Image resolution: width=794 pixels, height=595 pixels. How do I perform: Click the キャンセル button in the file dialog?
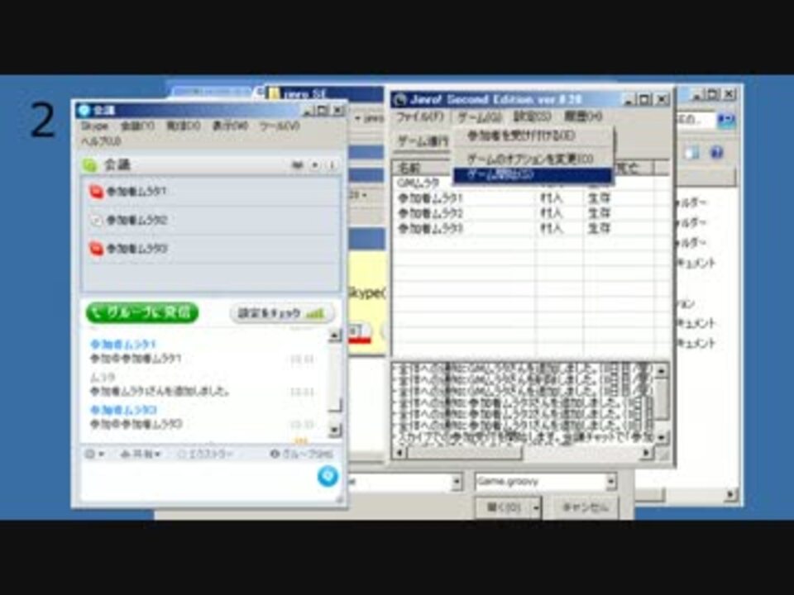585,507
